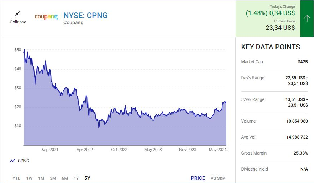Select the 5Y time range
The width and height of the screenshot is (315, 184).
[x=87, y=178]
